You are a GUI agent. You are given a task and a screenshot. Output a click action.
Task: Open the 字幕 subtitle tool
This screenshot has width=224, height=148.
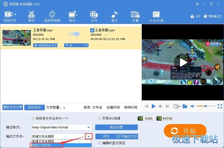[x=135, y=17]
